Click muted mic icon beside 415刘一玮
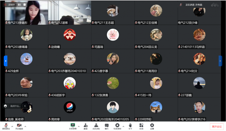This screenshot has height=131, width=226. 136,95
